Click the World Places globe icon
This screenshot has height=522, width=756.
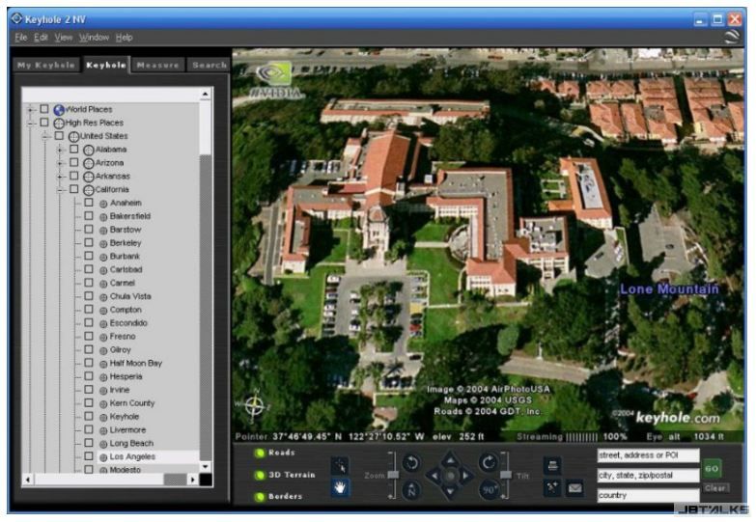59,110
